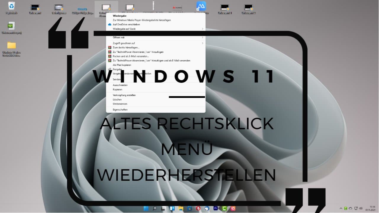Open the green Camtasia tray icon
Viewport: 379px width, 213px height.
click(x=346, y=208)
